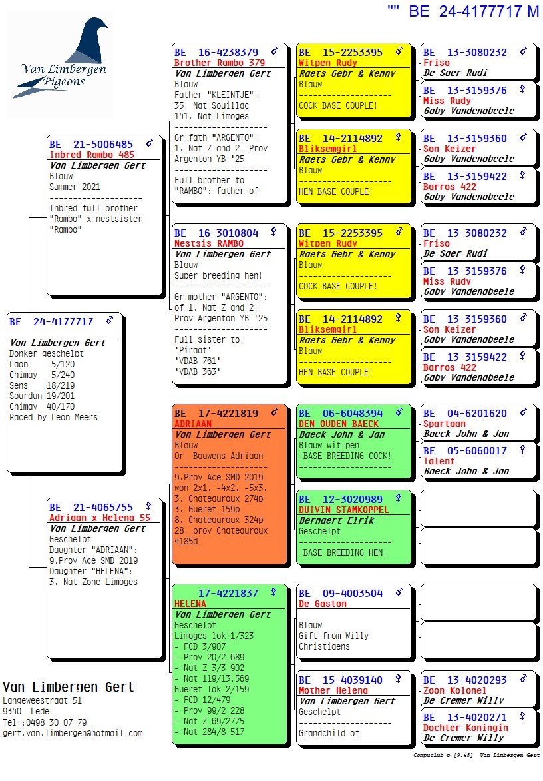Click the Compuclub copyright footer text
543x781 pixels.
[476, 755]
